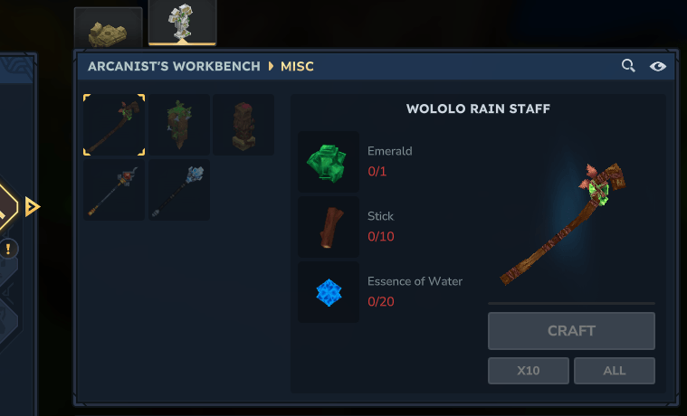Click the Wololo Rain Staff preview image
Image resolution: width=687 pixels, height=416 pixels.
[x=563, y=223]
